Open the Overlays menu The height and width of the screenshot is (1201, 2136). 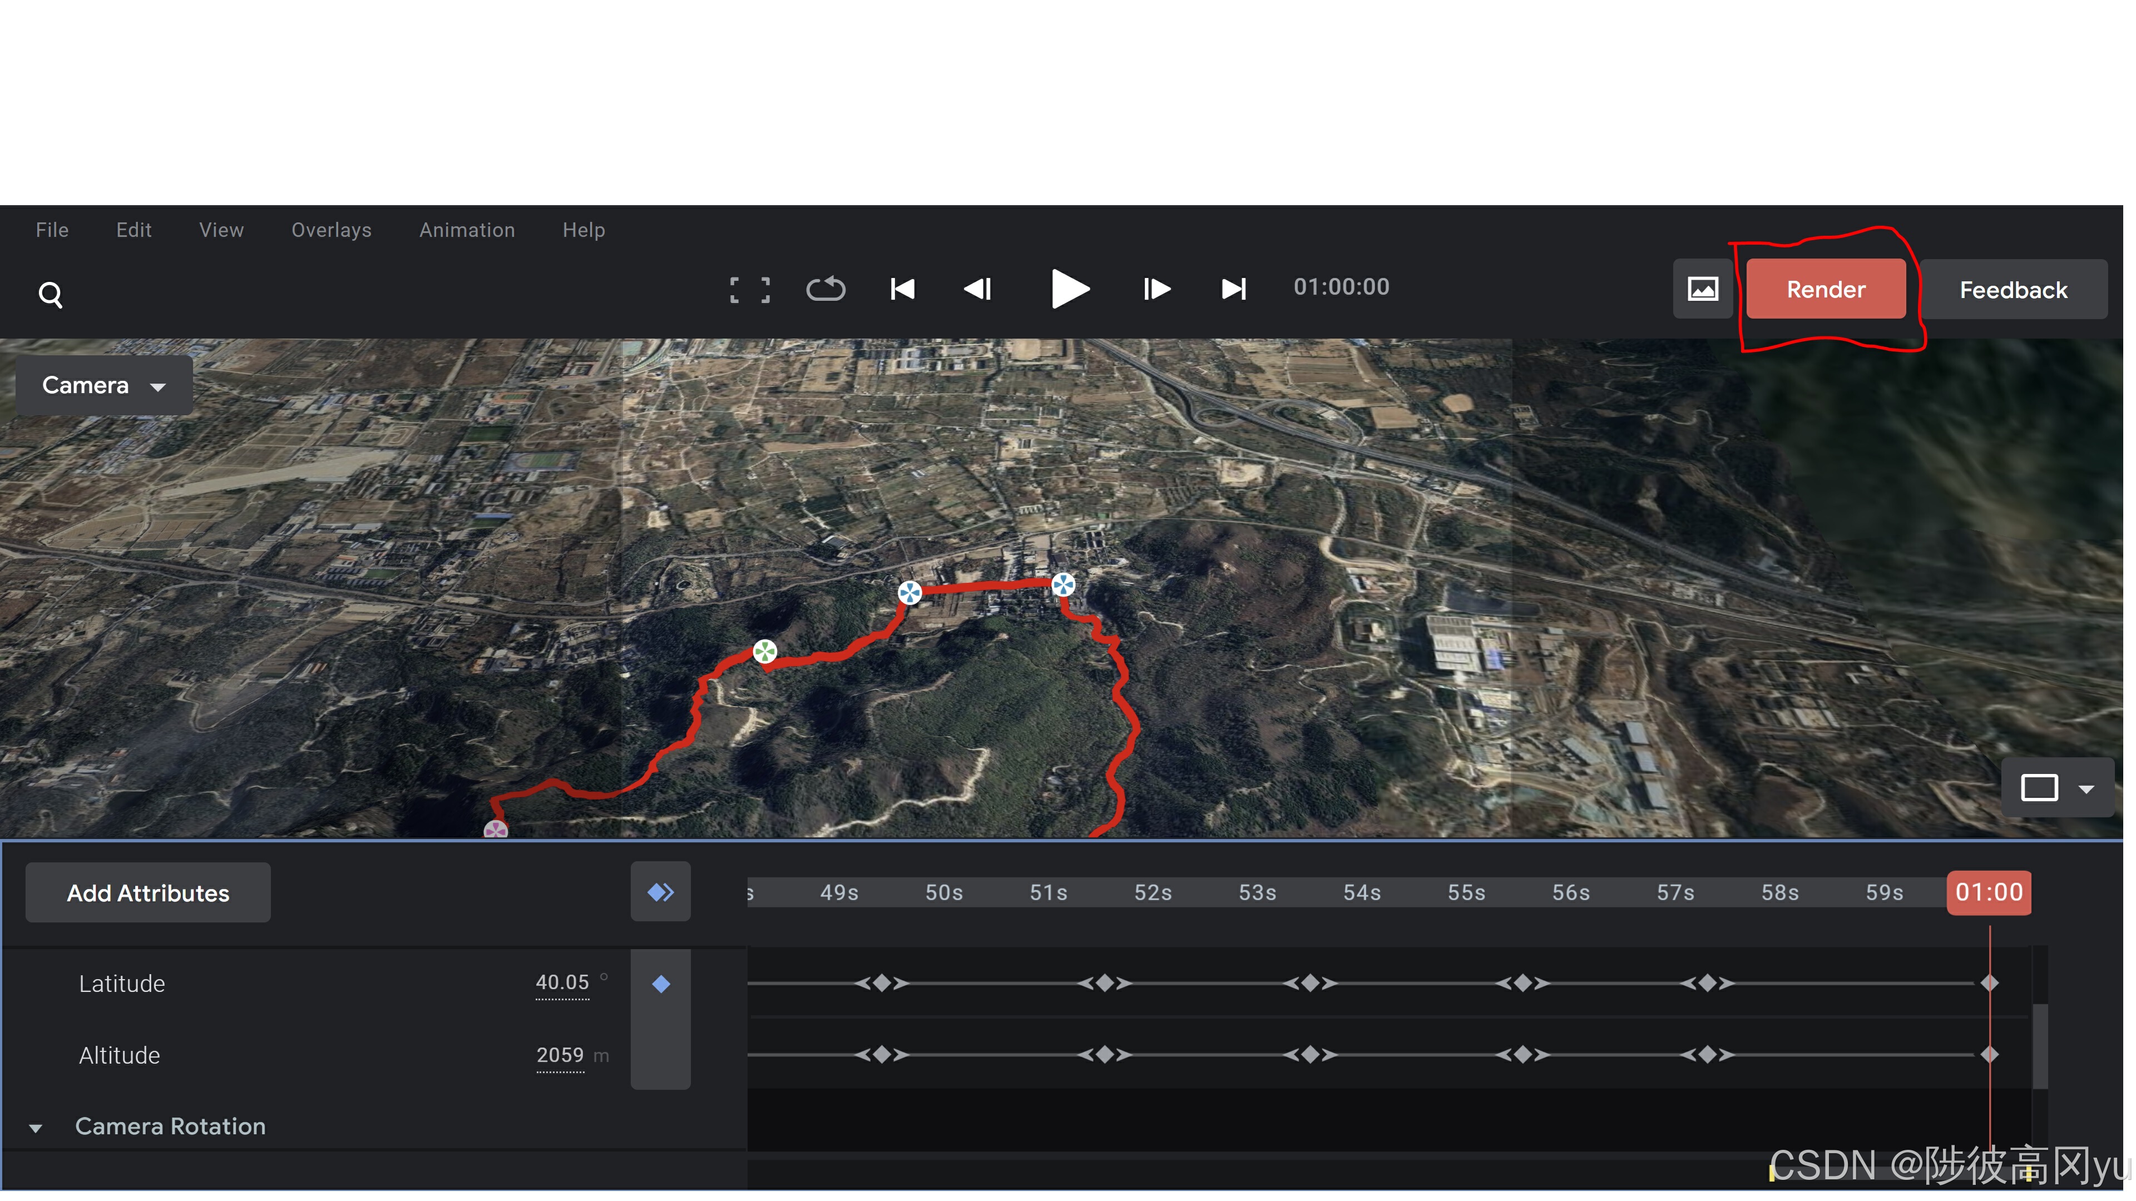point(331,230)
